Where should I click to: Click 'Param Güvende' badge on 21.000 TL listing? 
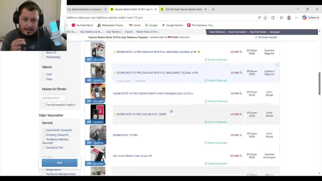(x=216, y=164)
